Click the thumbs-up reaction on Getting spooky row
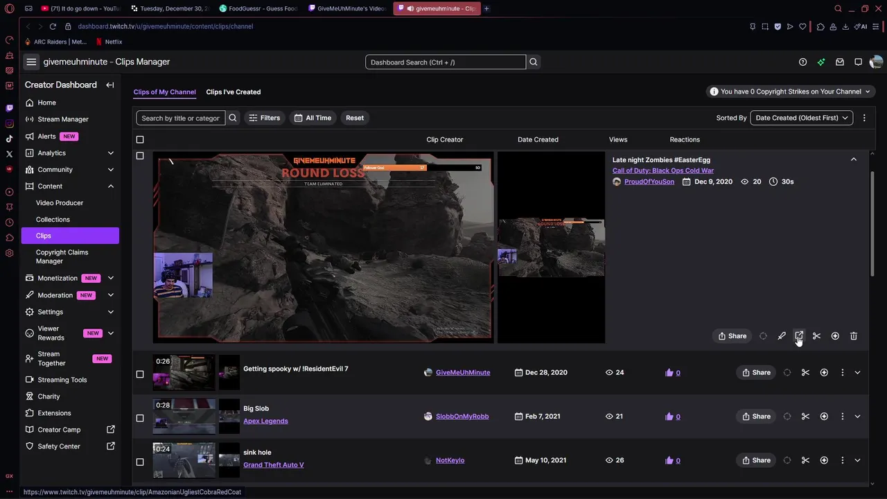Screen dimensions: 887x499 (669, 372)
